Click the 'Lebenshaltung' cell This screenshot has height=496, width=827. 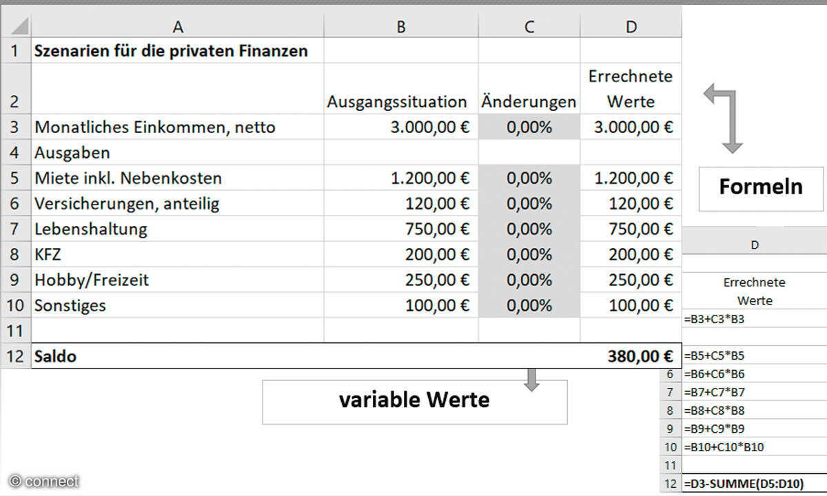[x=178, y=229]
